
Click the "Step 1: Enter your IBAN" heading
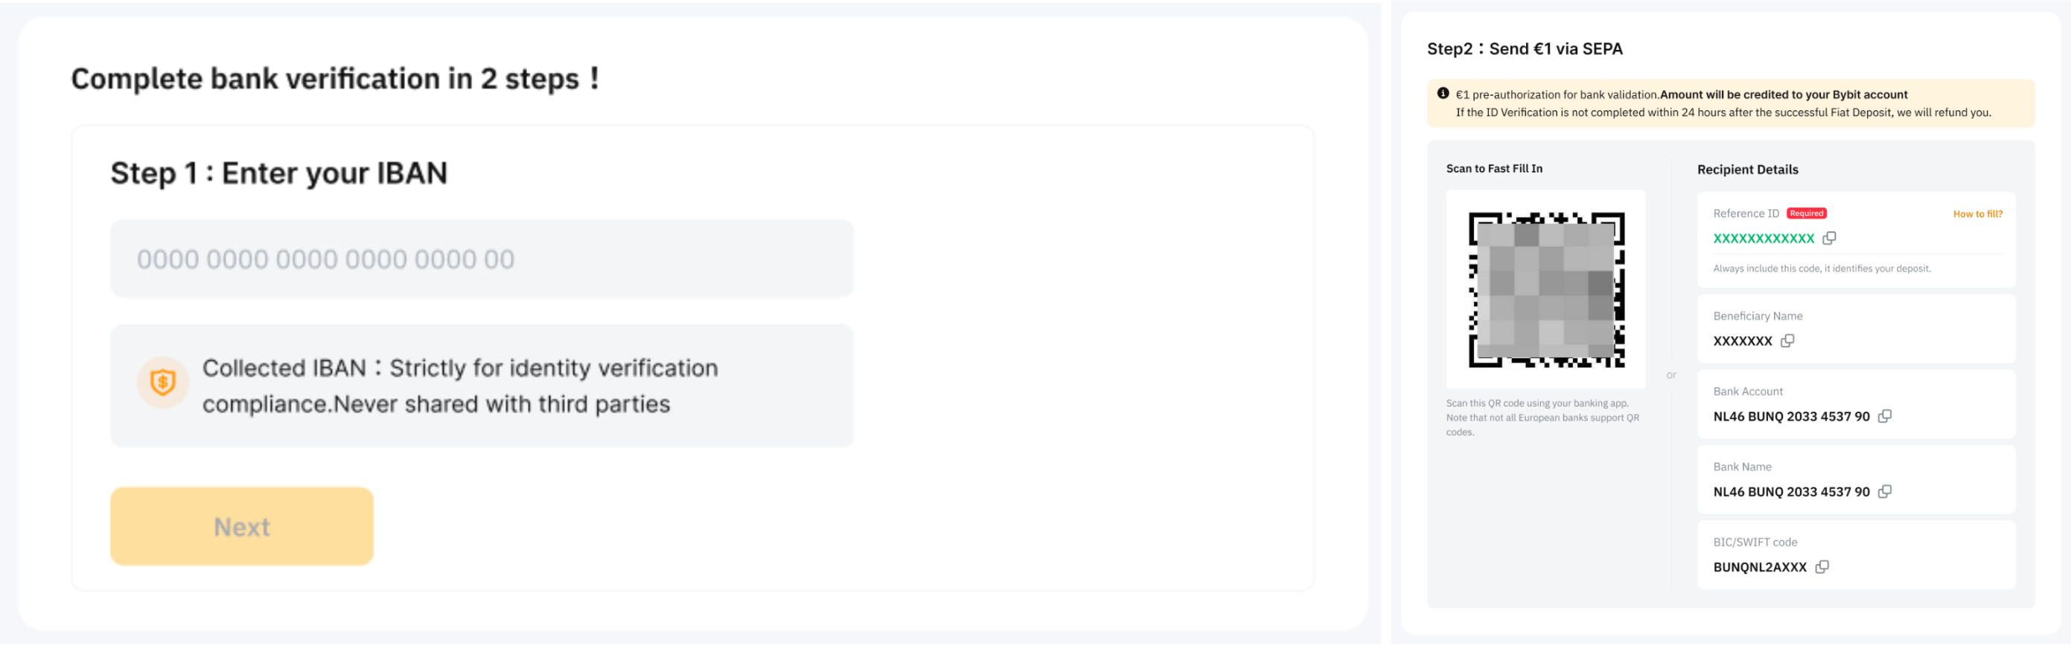(279, 173)
